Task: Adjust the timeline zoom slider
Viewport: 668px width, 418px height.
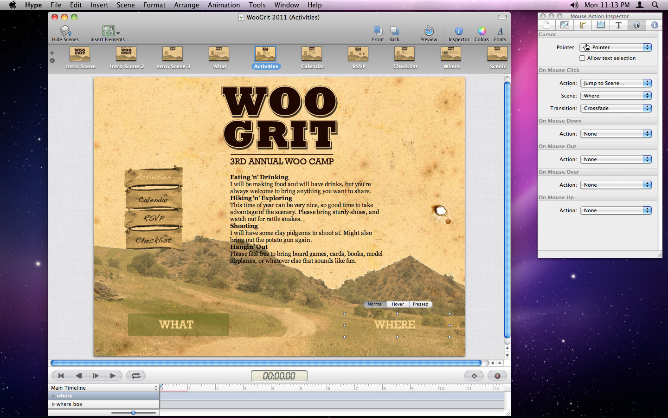Action: tap(133, 412)
